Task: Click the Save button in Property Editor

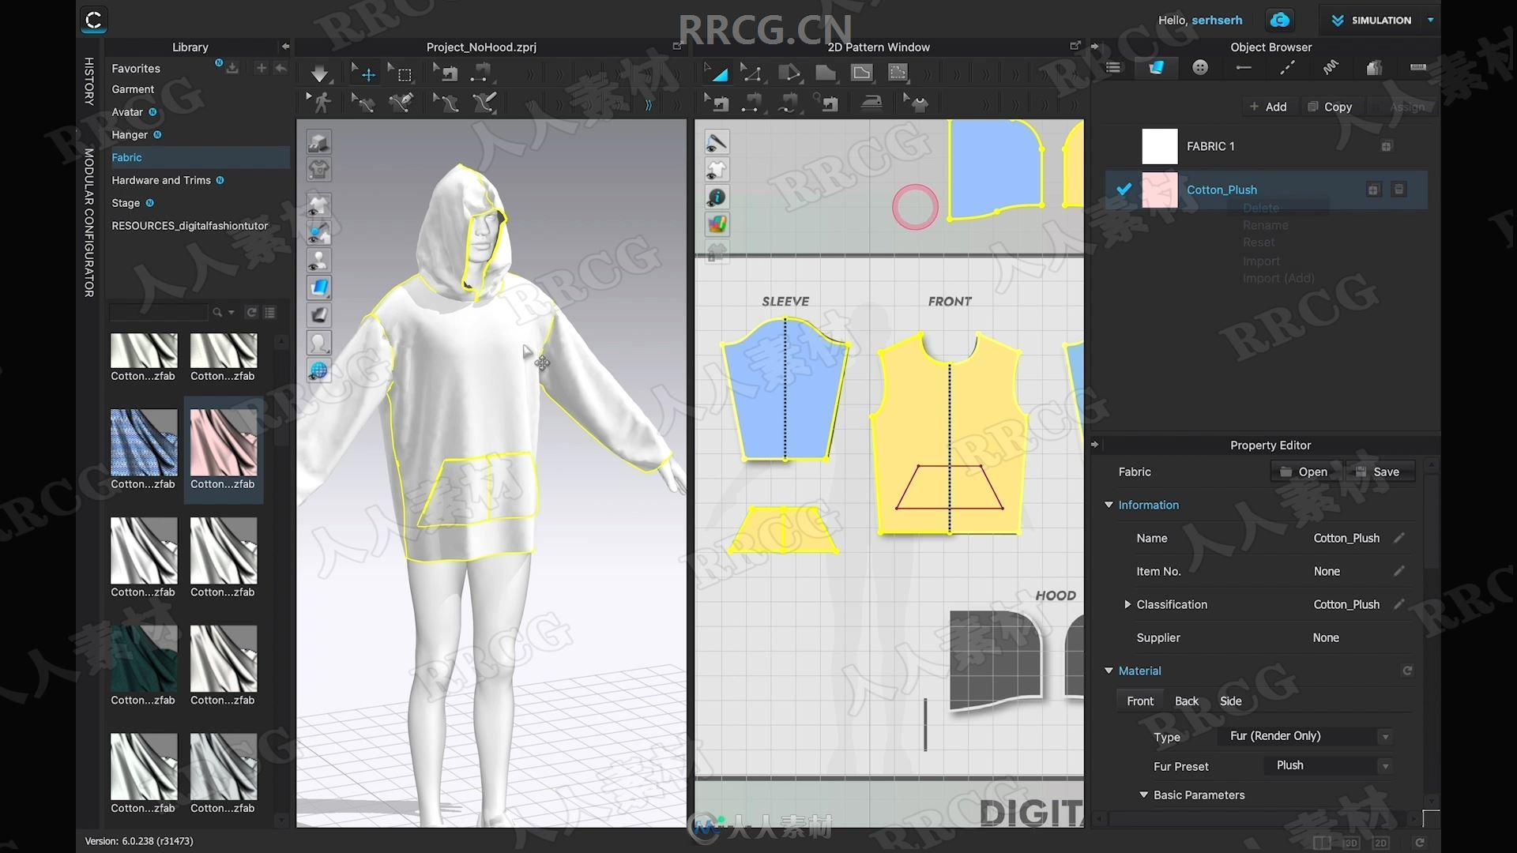Action: pyautogui.click(x=1376, y=472)
